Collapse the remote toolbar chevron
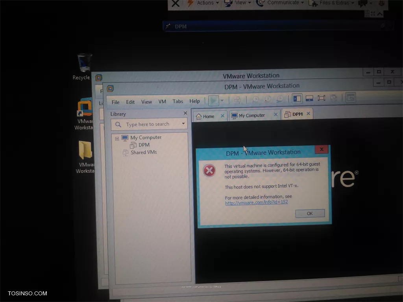403x302 pixels. point(380,14)
